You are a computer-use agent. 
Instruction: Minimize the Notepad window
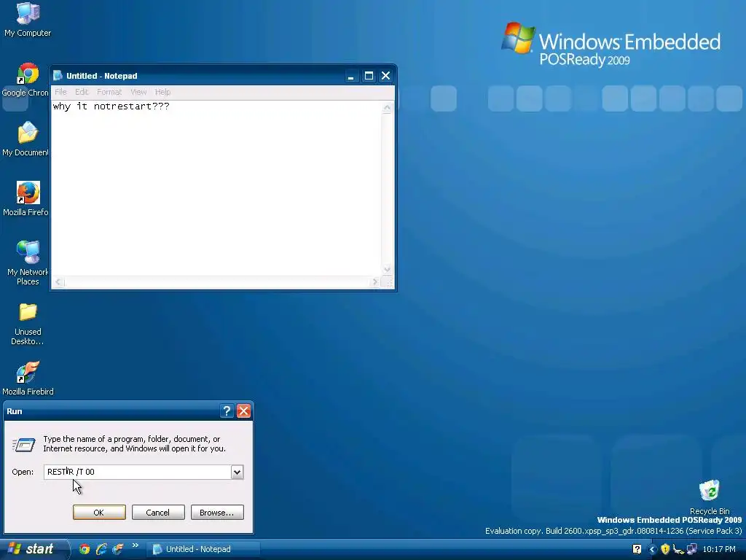coord(351,76)
